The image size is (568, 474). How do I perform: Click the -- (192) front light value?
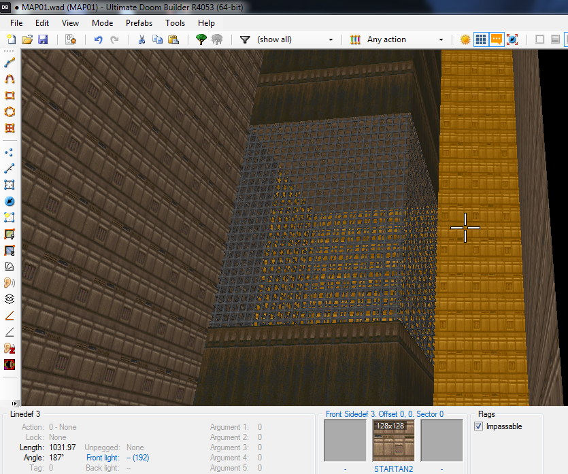click(x=137, y=458)
